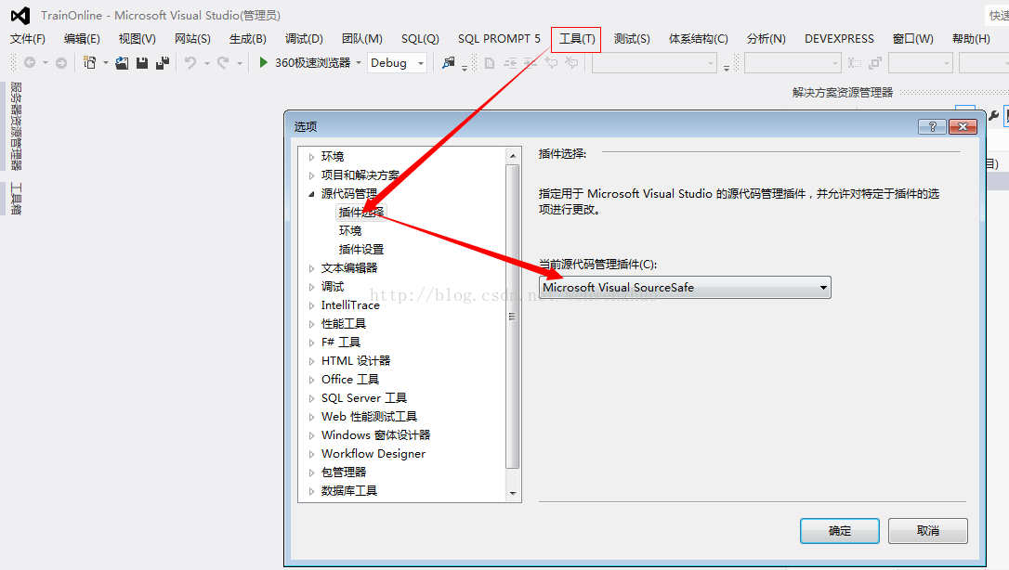Expand the 调试 tree node
The image size is (1009, 570).
pos(311,287)
